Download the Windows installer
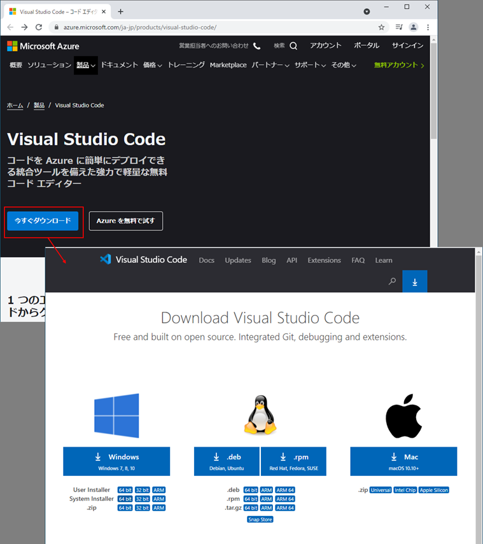This screenshot has height=544, width=483. (116, 461)
